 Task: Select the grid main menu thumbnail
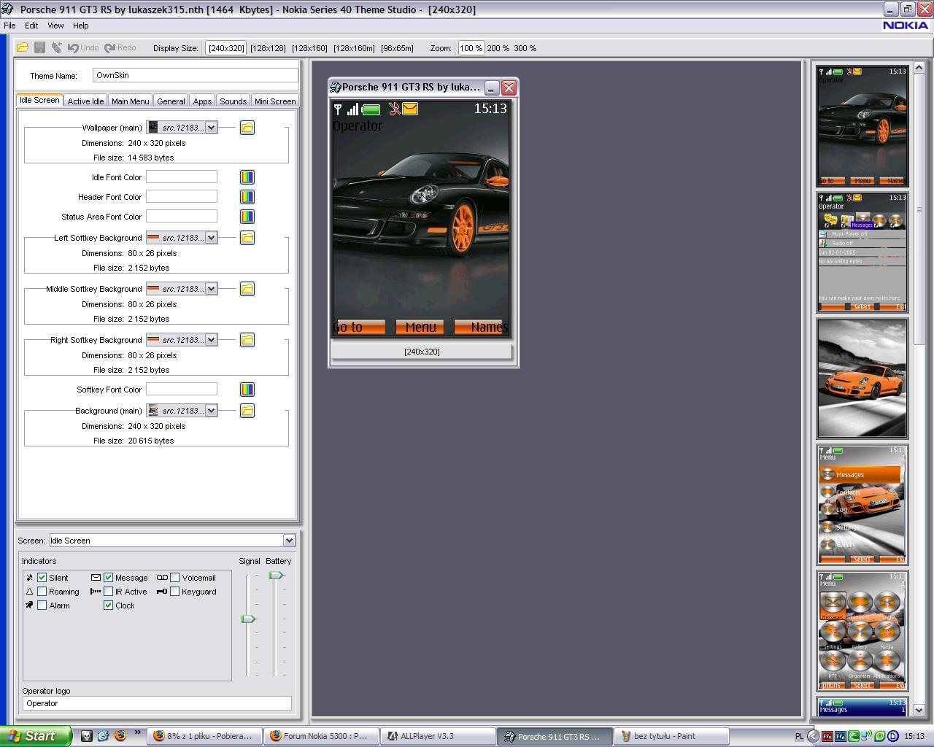862,631
